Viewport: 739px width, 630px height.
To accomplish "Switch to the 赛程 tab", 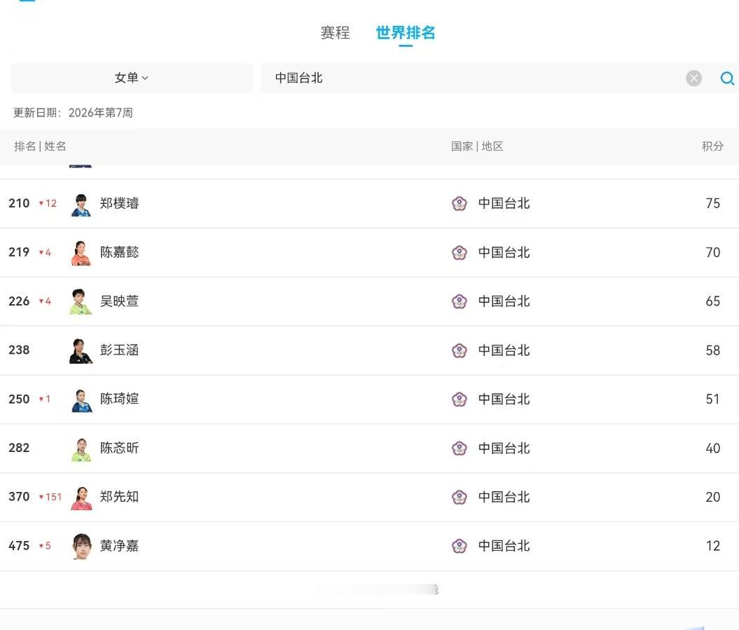I will (x=335, y=33).
